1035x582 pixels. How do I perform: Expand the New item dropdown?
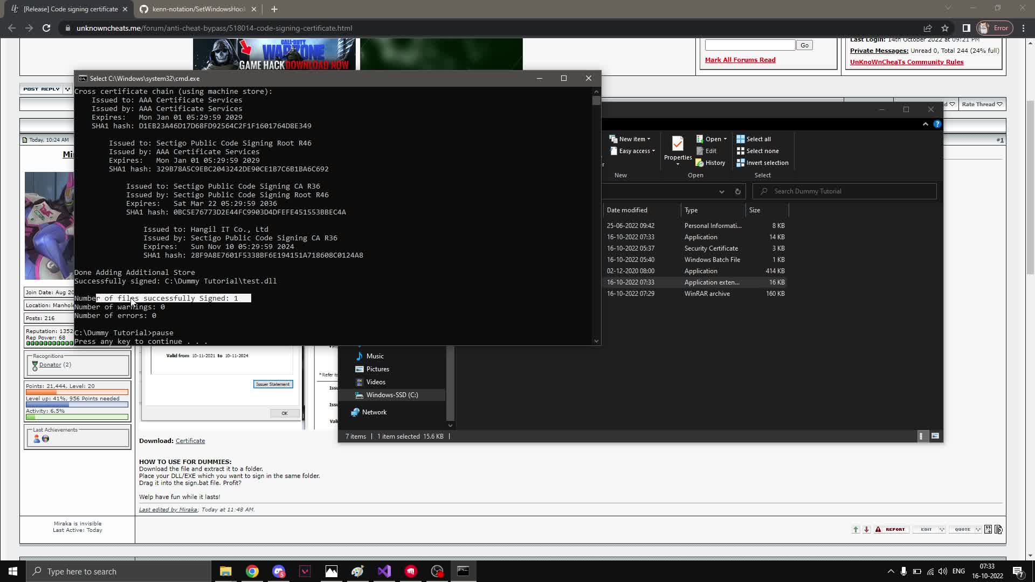tap(630, 139)
